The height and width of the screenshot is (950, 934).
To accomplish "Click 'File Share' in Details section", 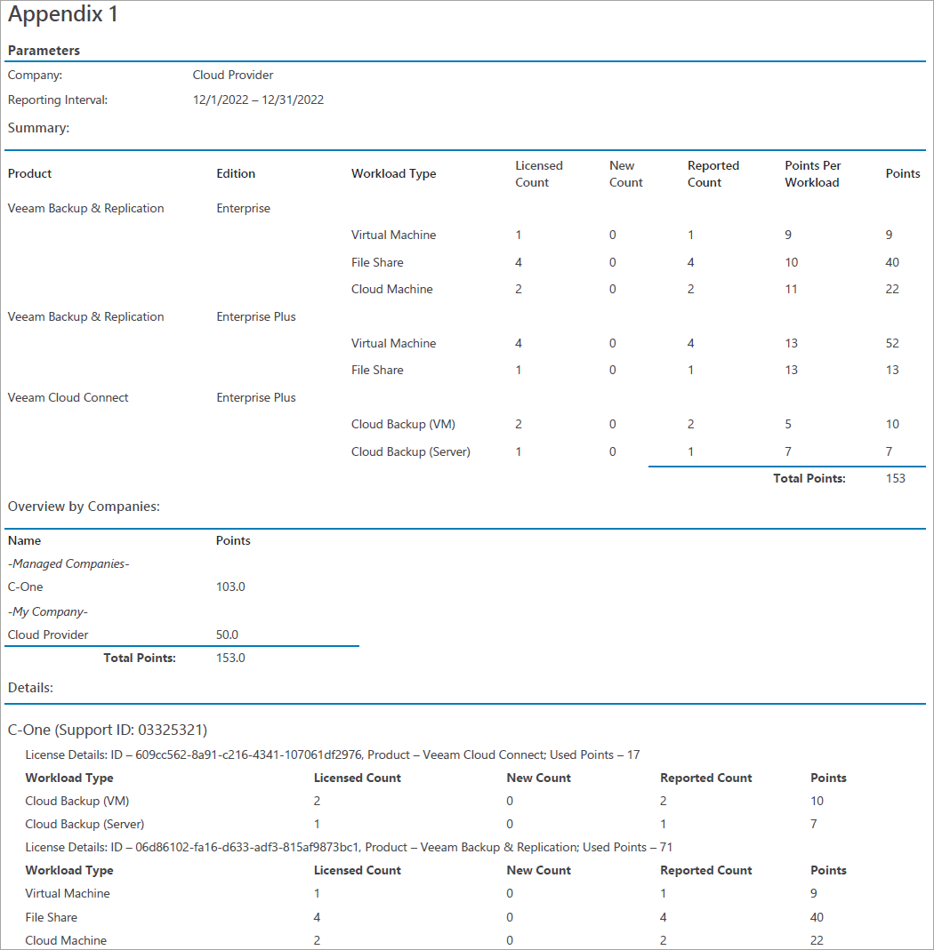I will point(51,917).
